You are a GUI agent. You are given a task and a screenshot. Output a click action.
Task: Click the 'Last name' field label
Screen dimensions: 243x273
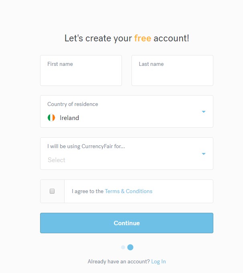[151, 64]
